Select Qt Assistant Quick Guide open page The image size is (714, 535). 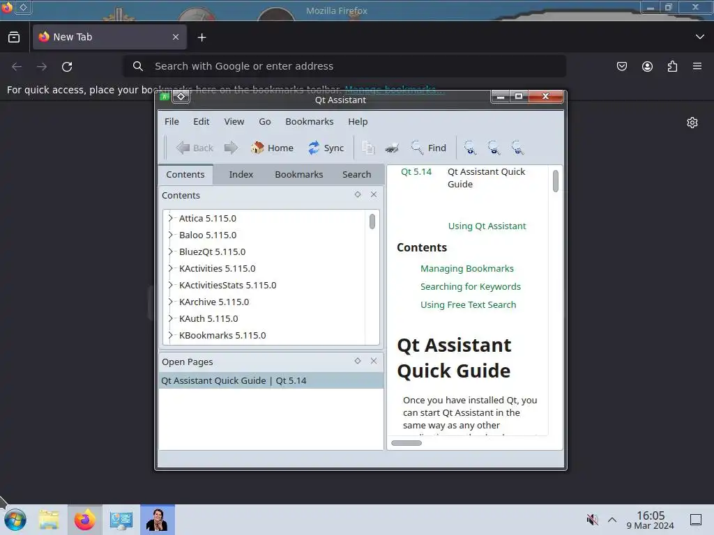click(x=271, y=381)
